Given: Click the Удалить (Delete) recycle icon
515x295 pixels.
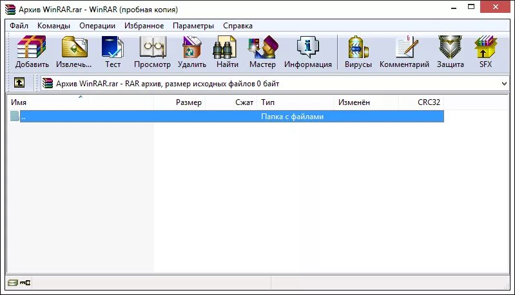Looking at the screenshot, I should (x=192, y=48).
